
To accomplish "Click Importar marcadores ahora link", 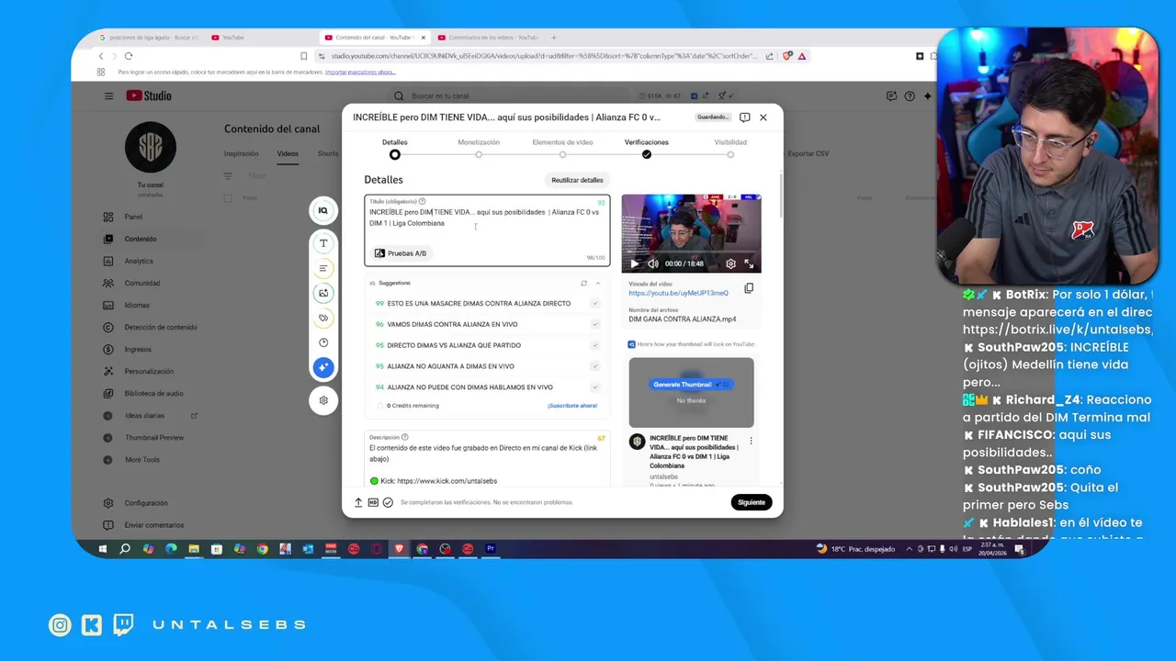I will pyautogui.click(x=360, y=72).
